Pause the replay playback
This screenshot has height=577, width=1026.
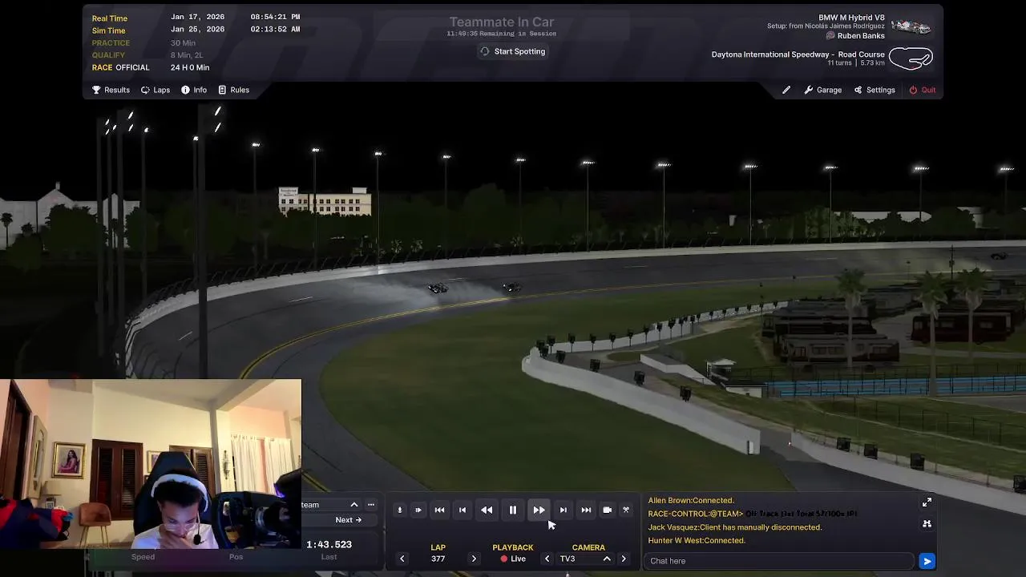513,510
